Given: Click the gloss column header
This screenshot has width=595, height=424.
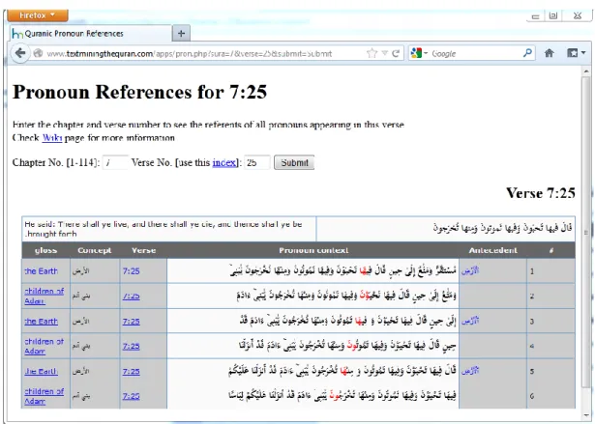Looking at the screenshot, I should (x=45, y=250).
